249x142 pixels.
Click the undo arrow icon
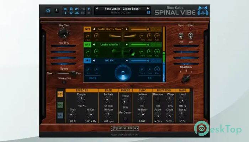click(x=76, y=9)
